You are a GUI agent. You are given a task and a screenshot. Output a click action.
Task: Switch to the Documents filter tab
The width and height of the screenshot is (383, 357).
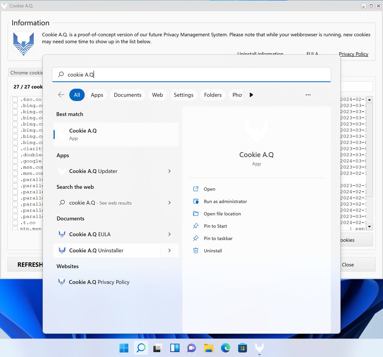coord(128,95)
